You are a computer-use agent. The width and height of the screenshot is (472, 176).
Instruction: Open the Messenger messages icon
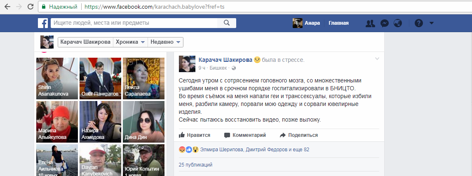click(x=384, y=23)
